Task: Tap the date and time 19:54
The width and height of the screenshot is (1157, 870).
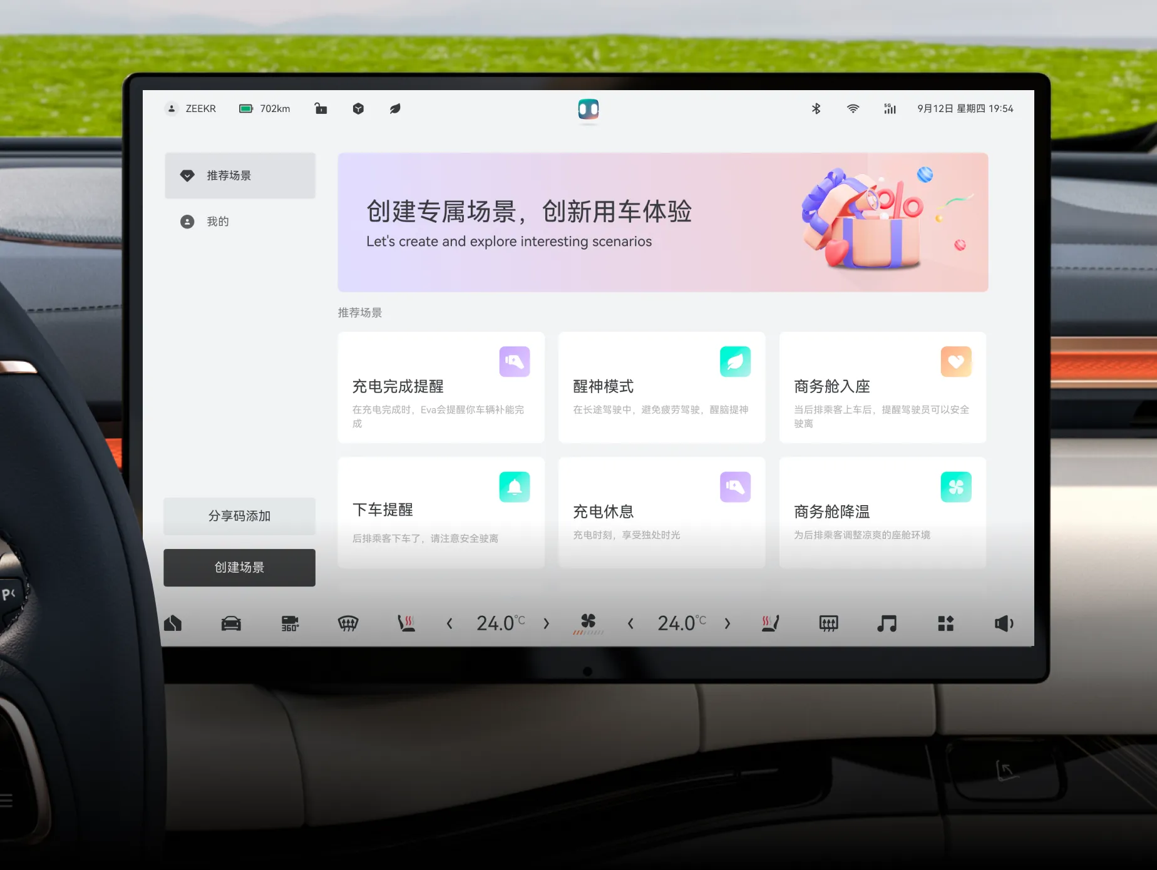Action: tap(965, 108)
